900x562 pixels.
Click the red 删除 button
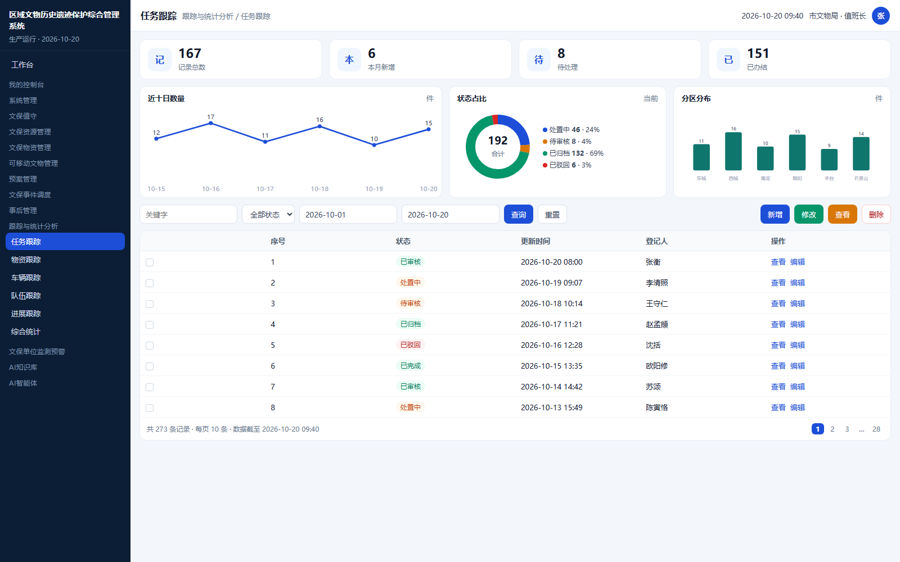point(876,215)
